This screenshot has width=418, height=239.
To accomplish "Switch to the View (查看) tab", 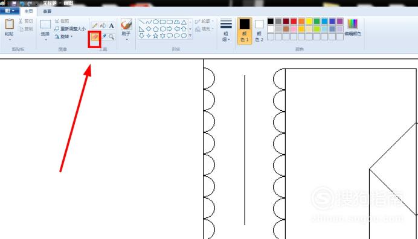I will pos(47,11).
